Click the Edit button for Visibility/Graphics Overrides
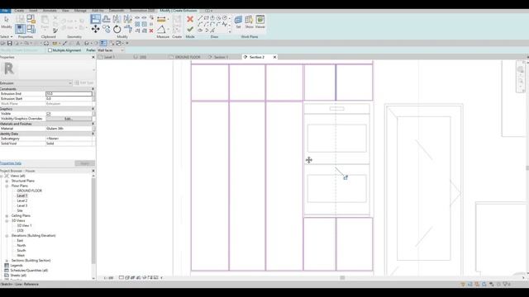Screen dimensions: 529x297 pyautogui.click(x=69, y=119)
